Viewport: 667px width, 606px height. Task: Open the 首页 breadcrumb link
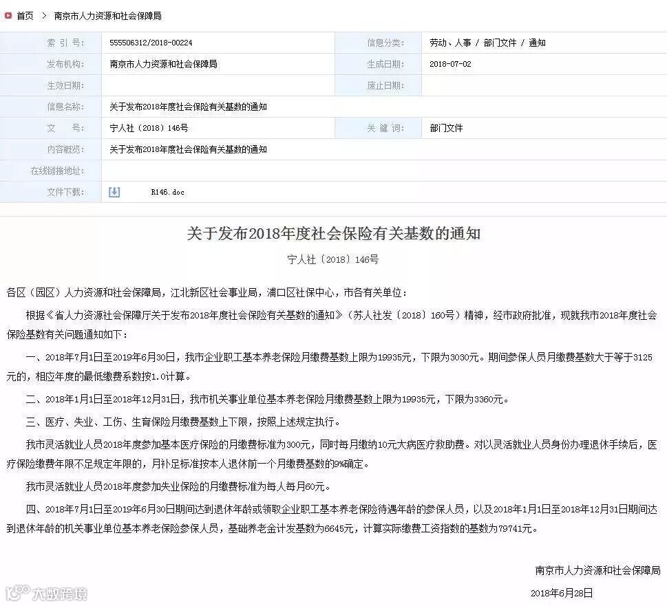point(25,16)
